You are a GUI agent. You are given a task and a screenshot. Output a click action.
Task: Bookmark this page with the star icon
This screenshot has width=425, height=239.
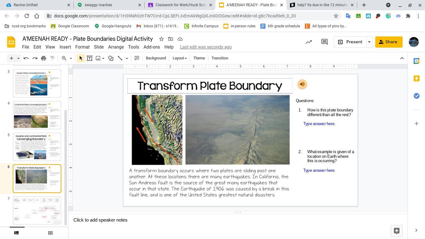point(336,16)
